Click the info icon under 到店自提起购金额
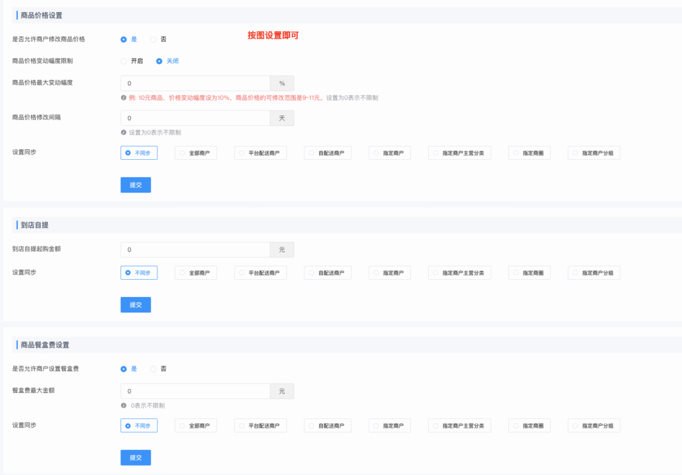 click(x=123, y=263)
